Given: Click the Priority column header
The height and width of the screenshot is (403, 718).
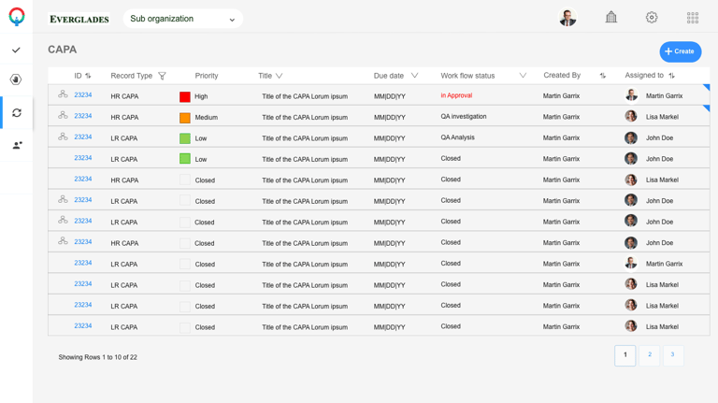Looking at the screenshot, I should click(207, 76).
